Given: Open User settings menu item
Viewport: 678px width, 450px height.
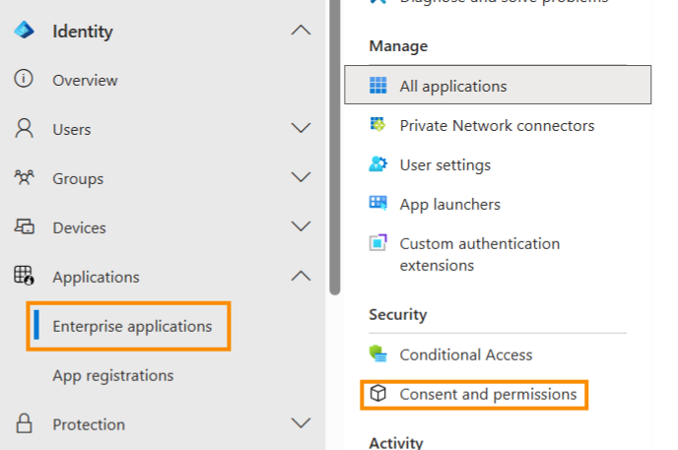Looking at the screenshot, I should [x=444, y=164].
